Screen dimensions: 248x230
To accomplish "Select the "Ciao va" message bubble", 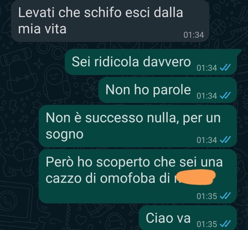I will tap(188, 218).
